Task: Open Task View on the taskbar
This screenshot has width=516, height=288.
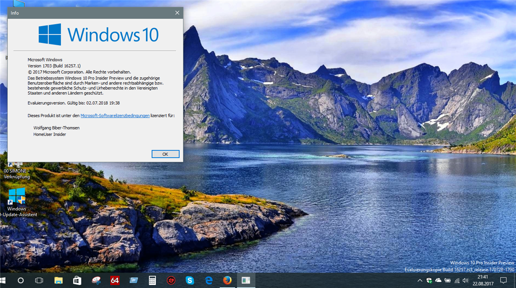Action: 39,280
